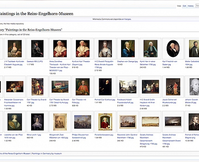Open Gräfin Heydeck mit ihren Kindern thumbnail
The width and height of the screenshot is (199, 162).
tap(150, 87)
